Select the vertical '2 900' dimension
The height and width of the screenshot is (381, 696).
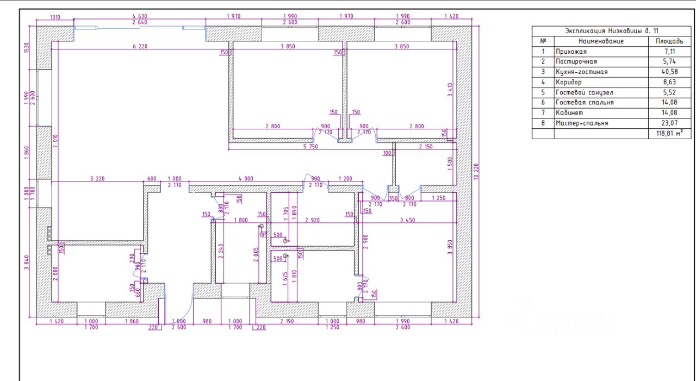click(x=366, y=242)
